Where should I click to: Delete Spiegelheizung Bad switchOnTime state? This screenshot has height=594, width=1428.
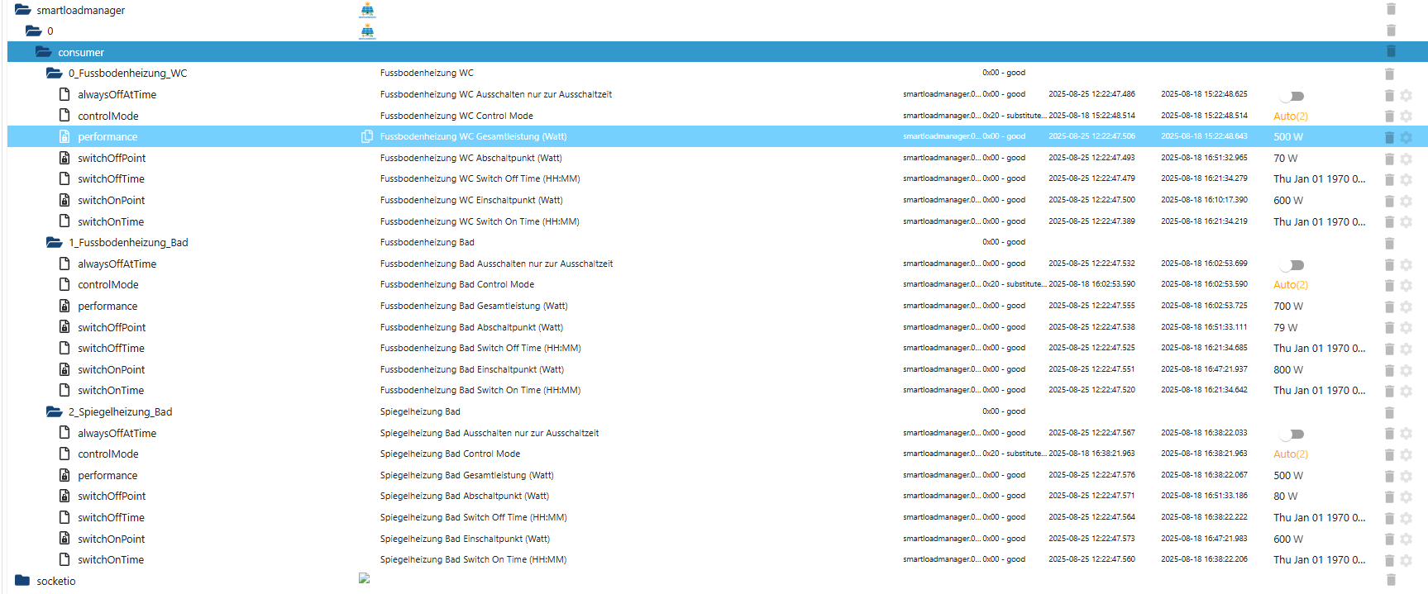pos(1390,561)
